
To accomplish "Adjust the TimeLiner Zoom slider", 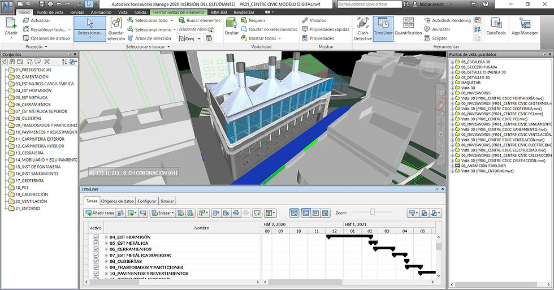I will tap(373, 212).
